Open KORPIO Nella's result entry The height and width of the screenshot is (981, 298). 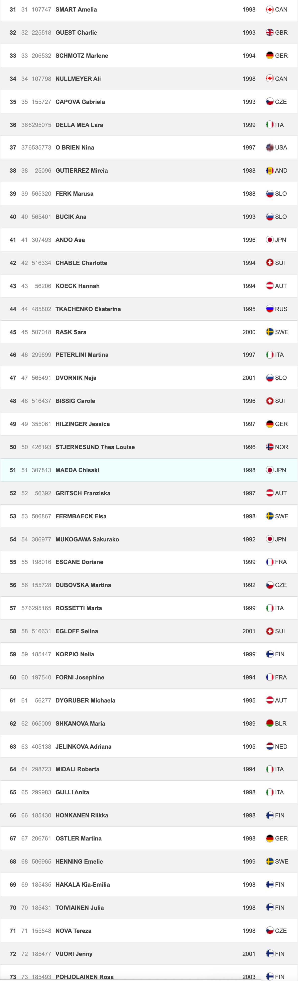(149, 654)
